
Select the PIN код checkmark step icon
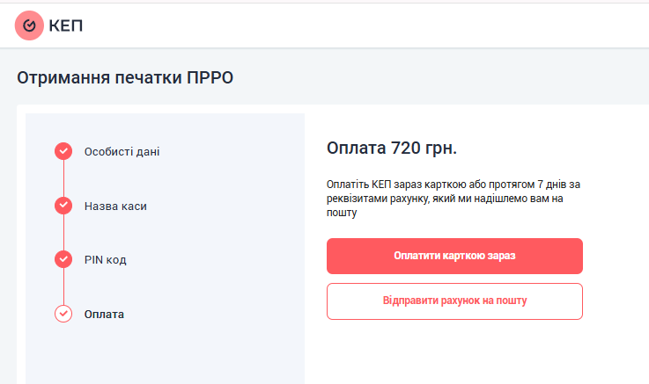[x=63, y=259]
